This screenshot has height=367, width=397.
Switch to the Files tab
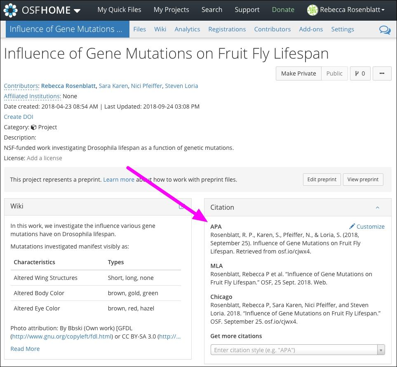coord(139,29)
